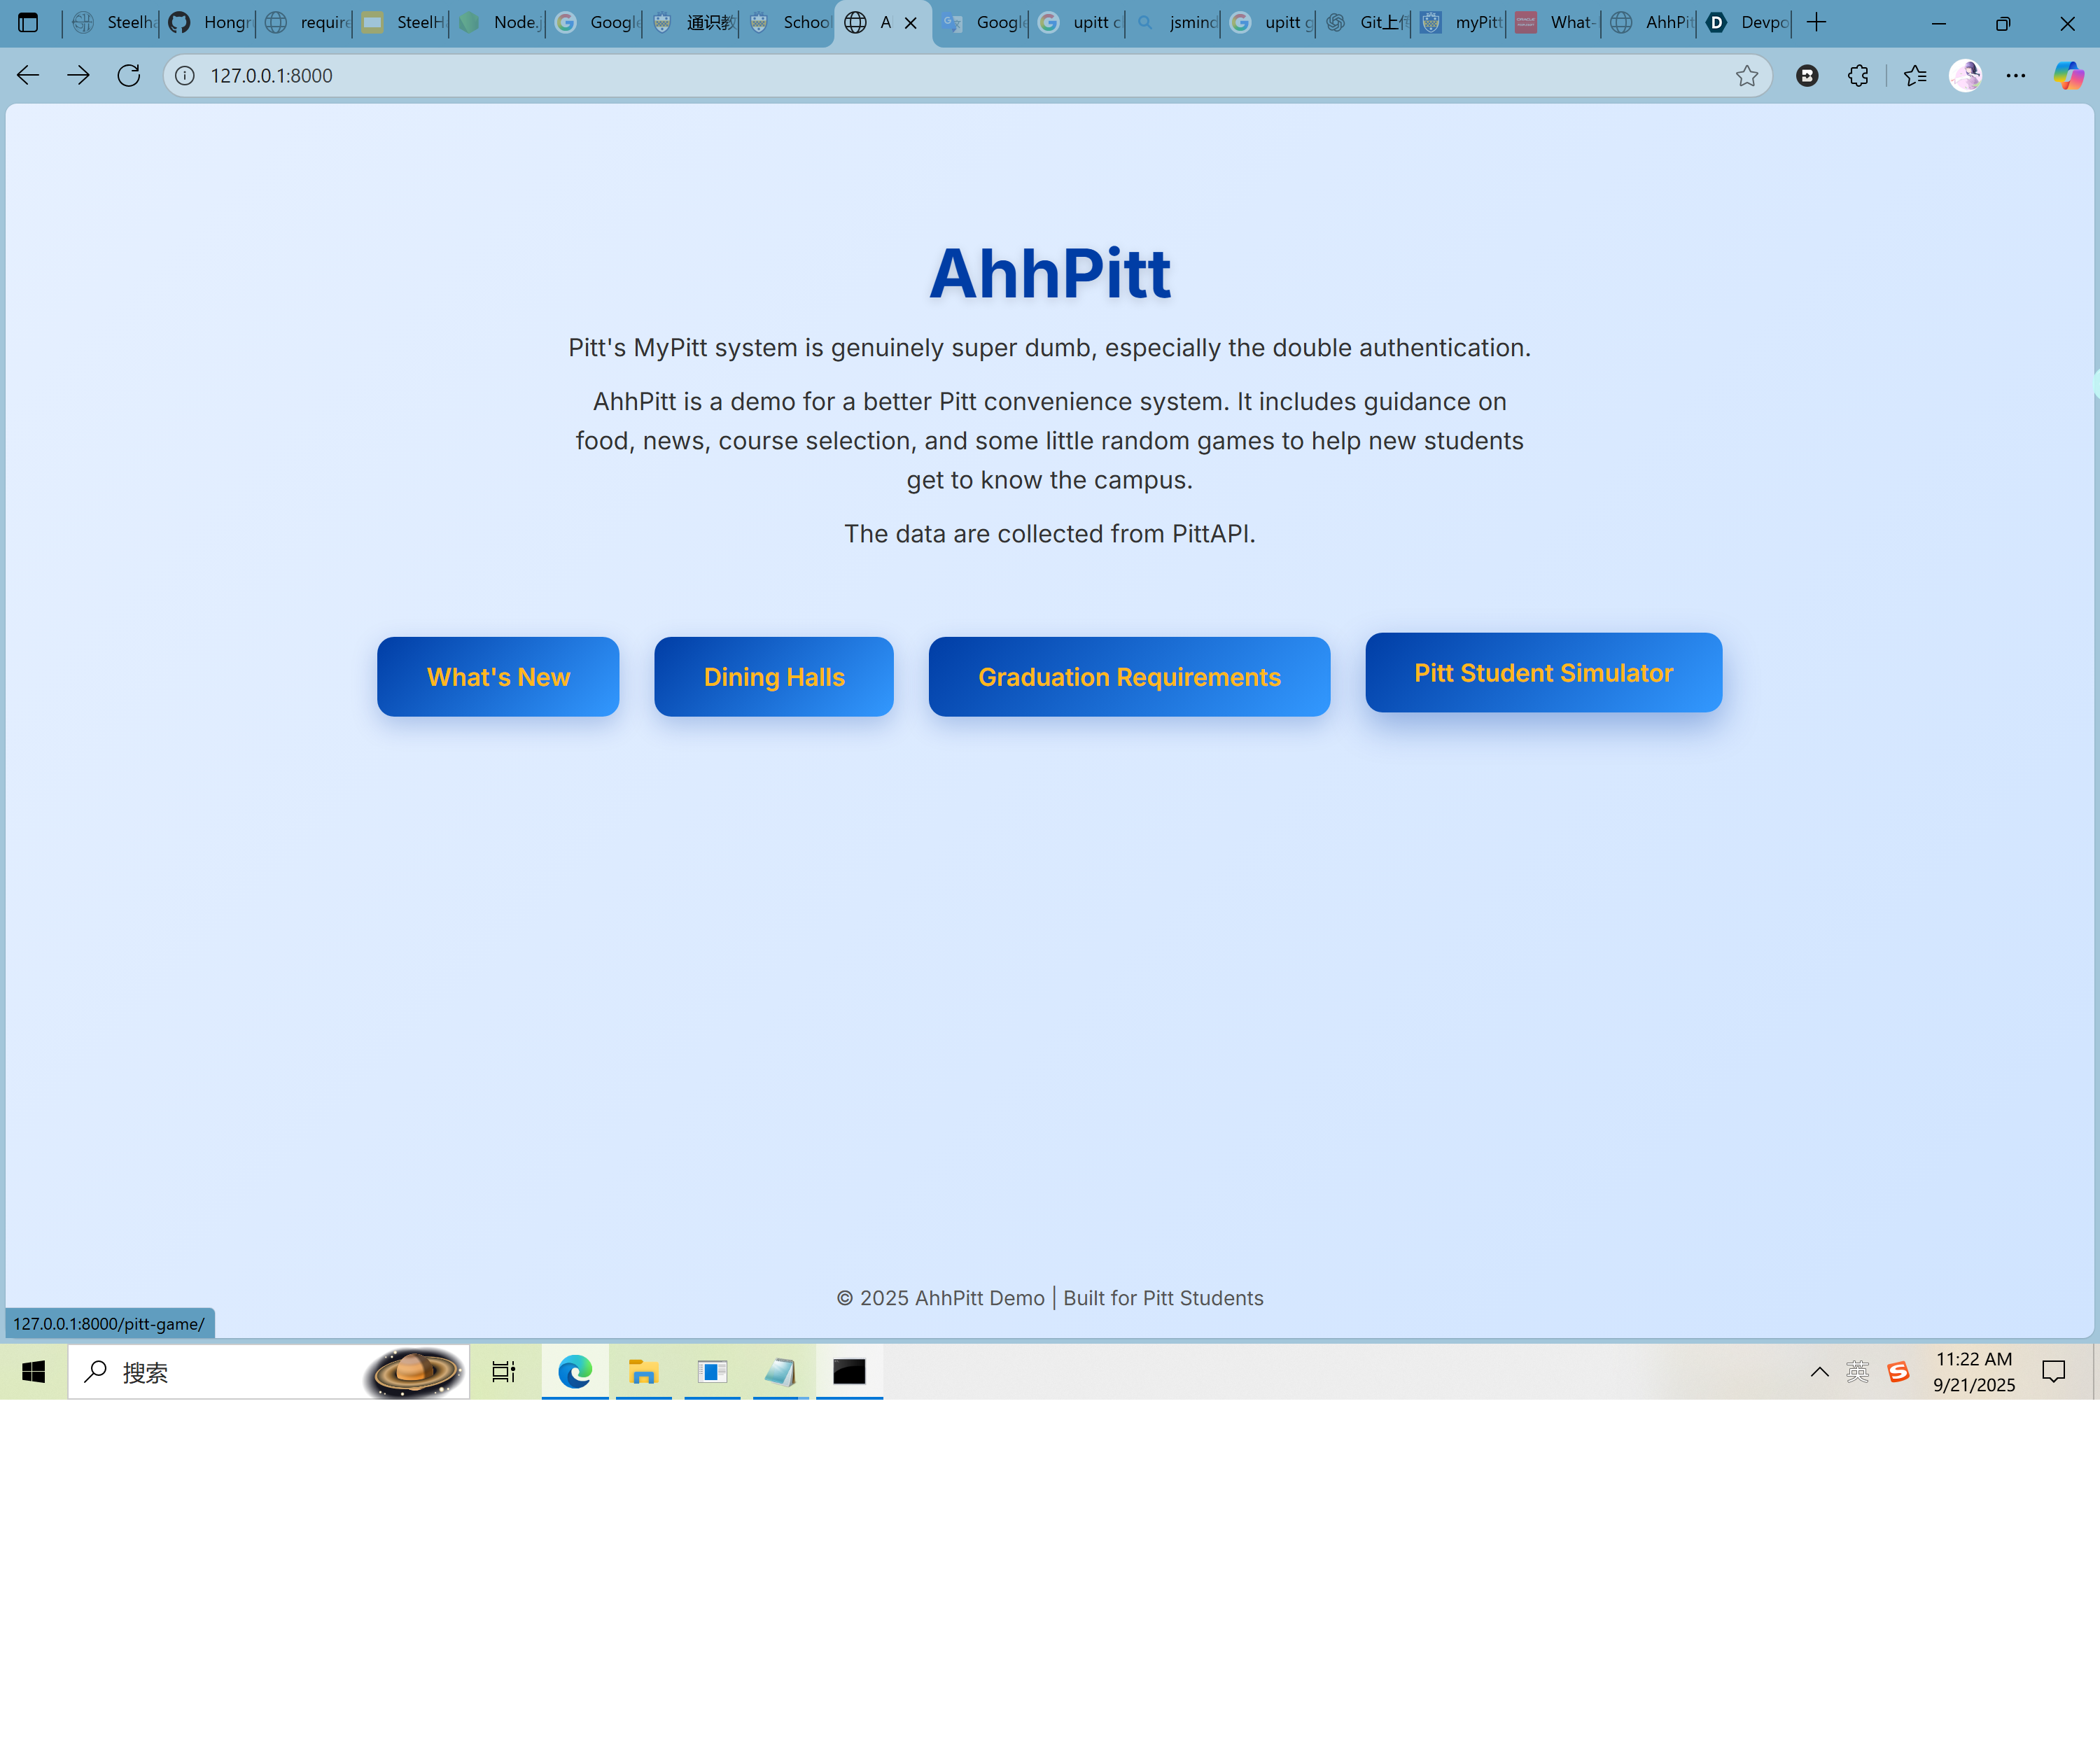The height and width of the screenshot is (1758, 2100).
Task: Click the browser refresh icon
Action: coord(128,75)
